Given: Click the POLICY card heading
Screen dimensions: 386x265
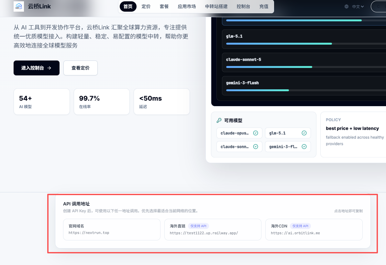Looking at the screenshot, I should [x=333, y=120].
